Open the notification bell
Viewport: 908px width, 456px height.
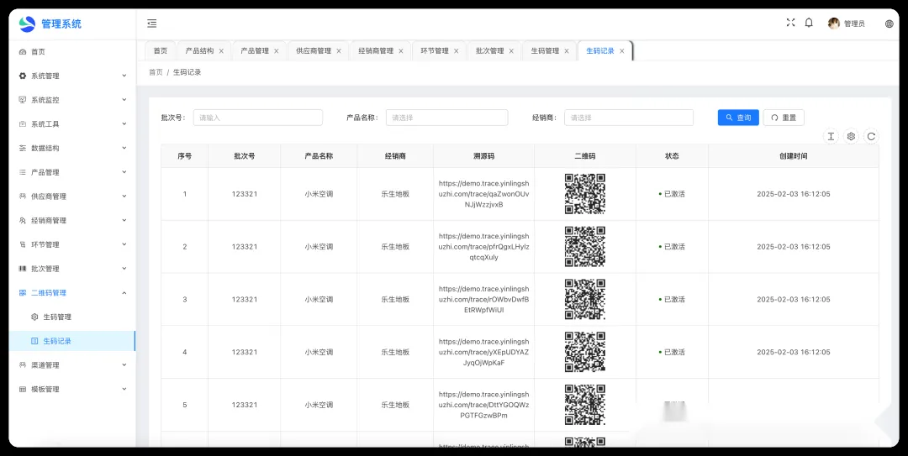[x=809, y=24]
